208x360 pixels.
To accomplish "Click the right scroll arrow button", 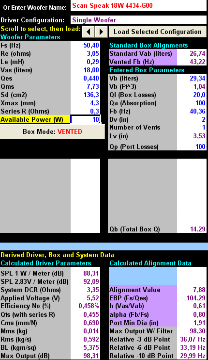I will tap(101, 32).
